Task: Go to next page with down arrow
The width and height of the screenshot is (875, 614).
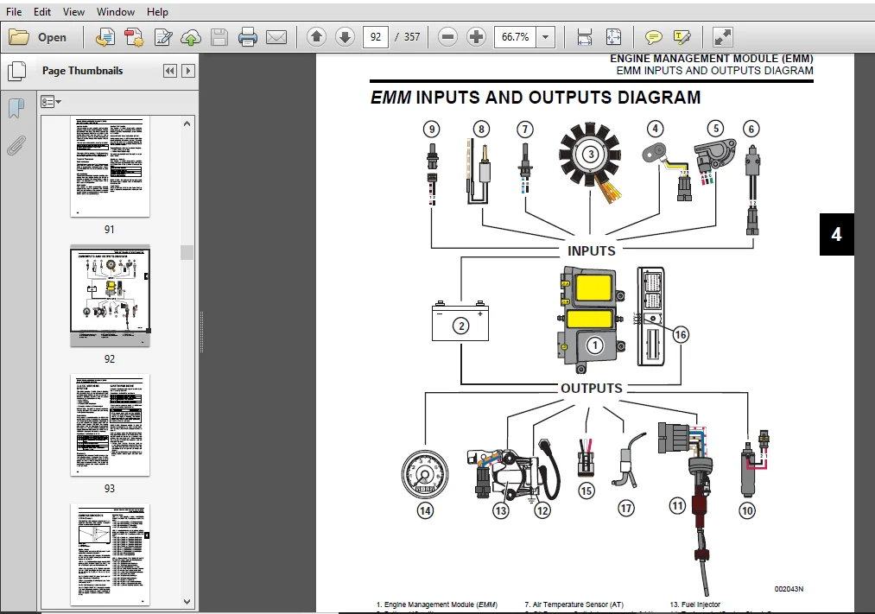Action: click(x=345, y=37)
